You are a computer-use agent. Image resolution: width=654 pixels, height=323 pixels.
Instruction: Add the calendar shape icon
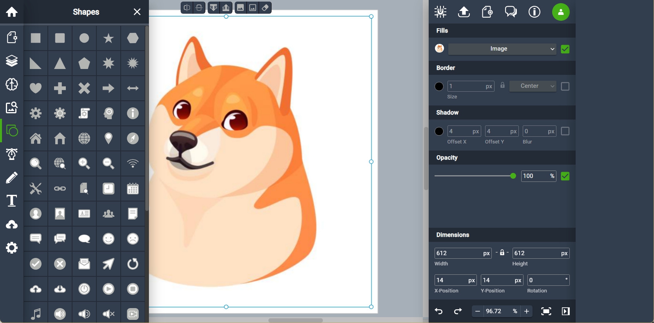[x=133, y=189]
